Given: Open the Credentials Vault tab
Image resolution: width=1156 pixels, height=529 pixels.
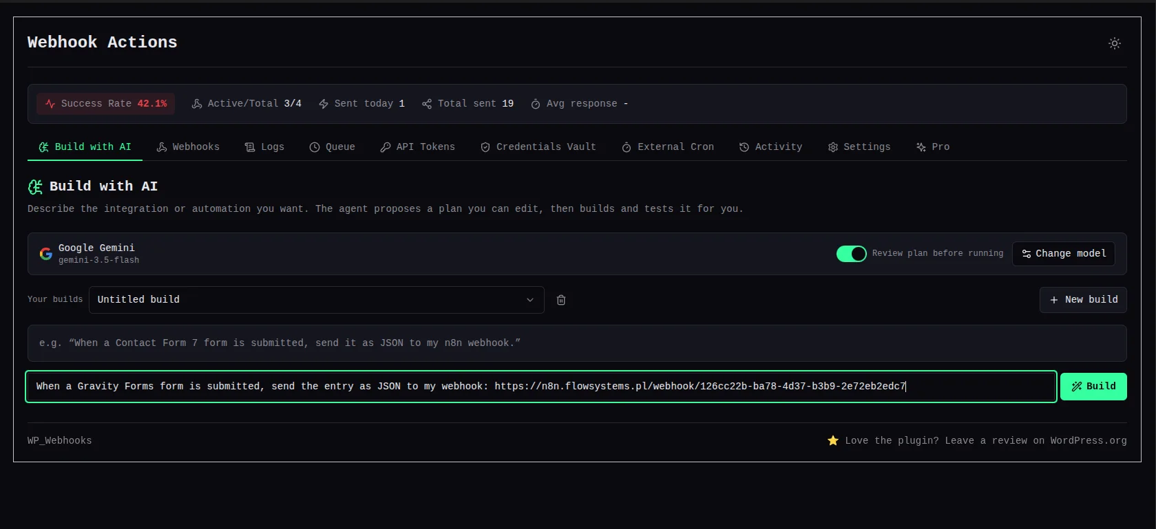Looking at the screenshot, I should (x=538, y=147).
